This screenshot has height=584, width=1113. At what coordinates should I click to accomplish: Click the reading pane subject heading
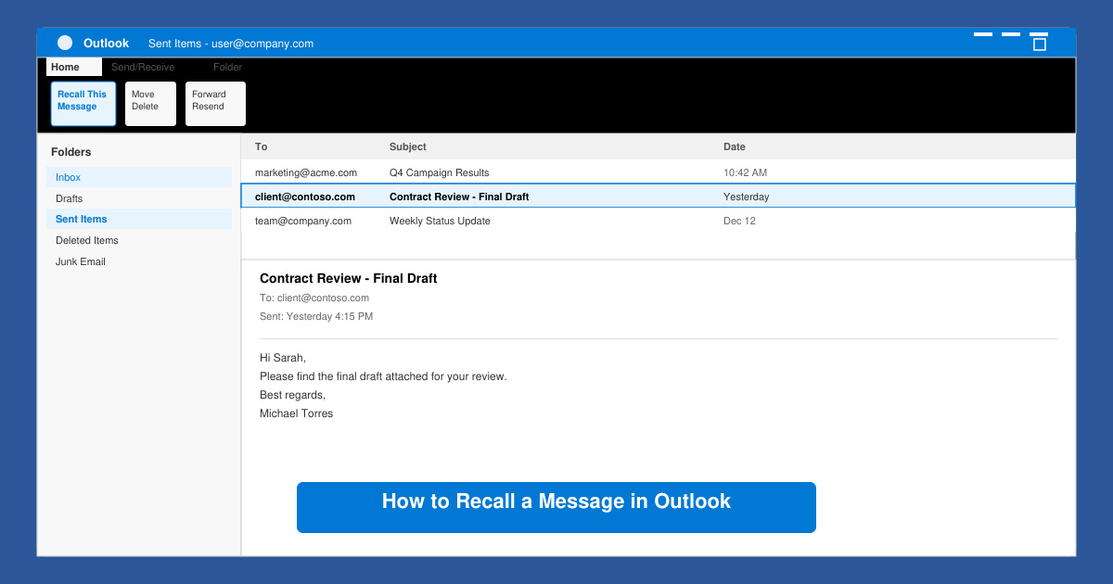coord(349,278)
